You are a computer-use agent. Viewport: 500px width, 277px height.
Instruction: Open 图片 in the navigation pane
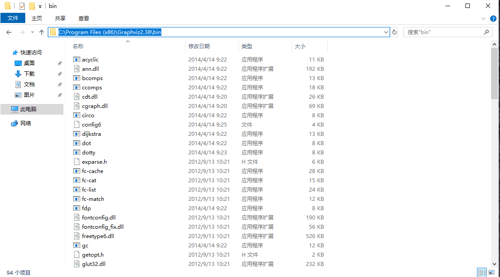[x=29, y=95]
